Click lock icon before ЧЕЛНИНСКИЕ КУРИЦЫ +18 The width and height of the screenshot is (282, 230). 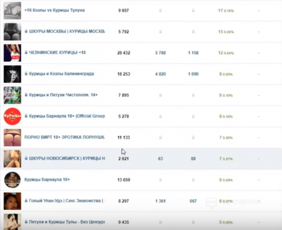pos(26,53)
